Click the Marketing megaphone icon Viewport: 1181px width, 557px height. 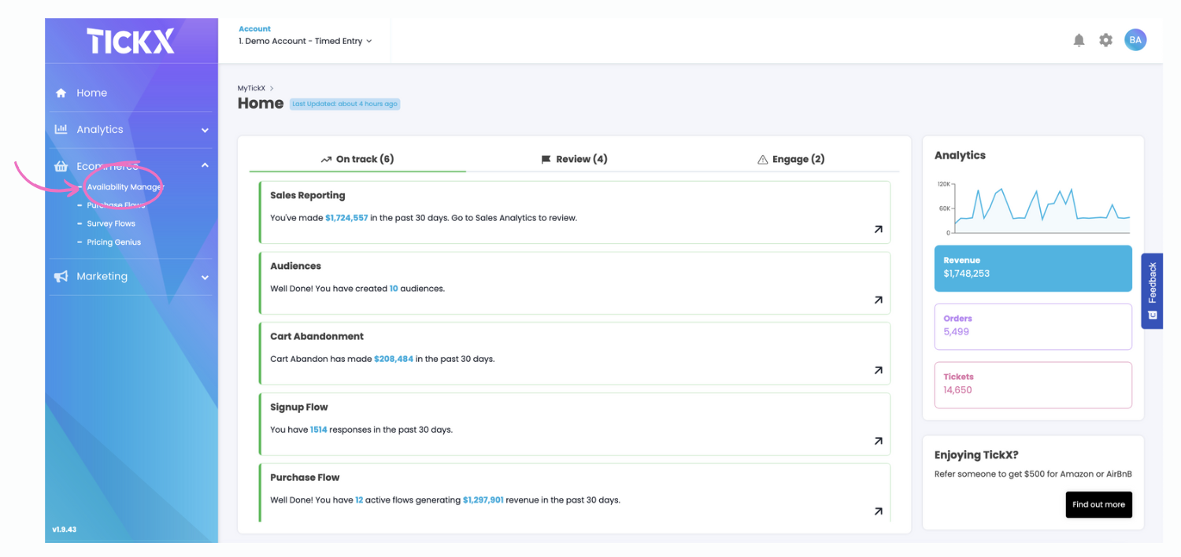click(61, 276)
